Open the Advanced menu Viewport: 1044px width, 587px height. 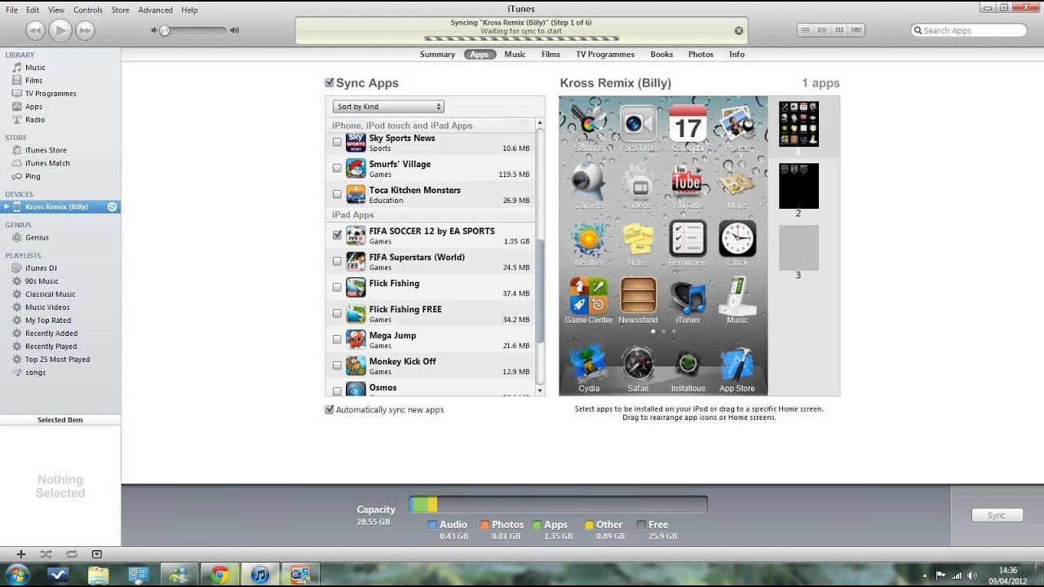click(155, 10)
